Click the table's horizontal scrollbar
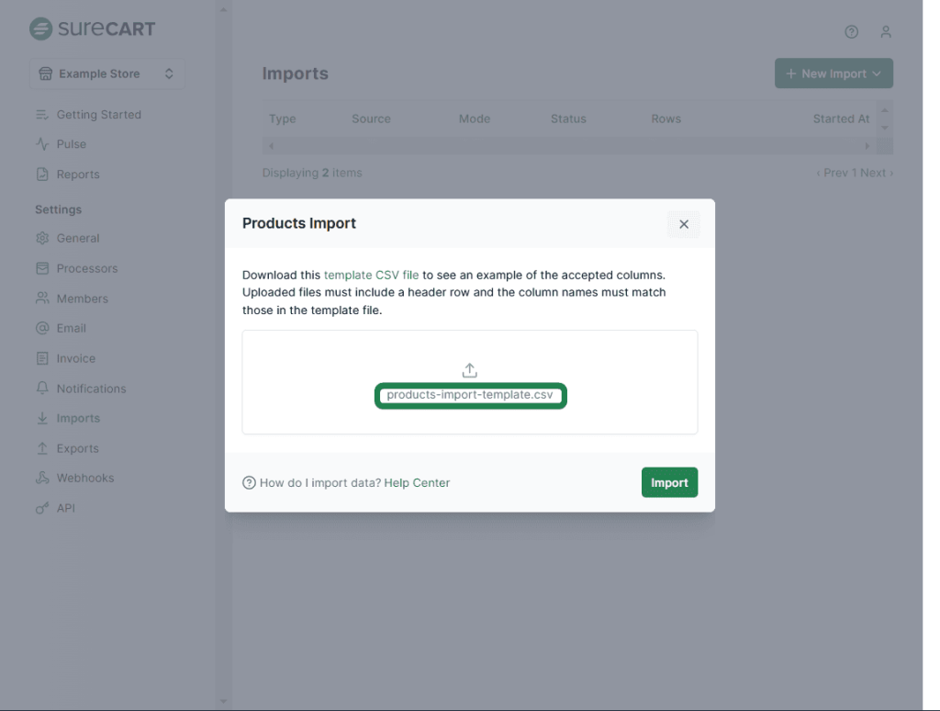 pyautogui.click(x=569, y=146)
